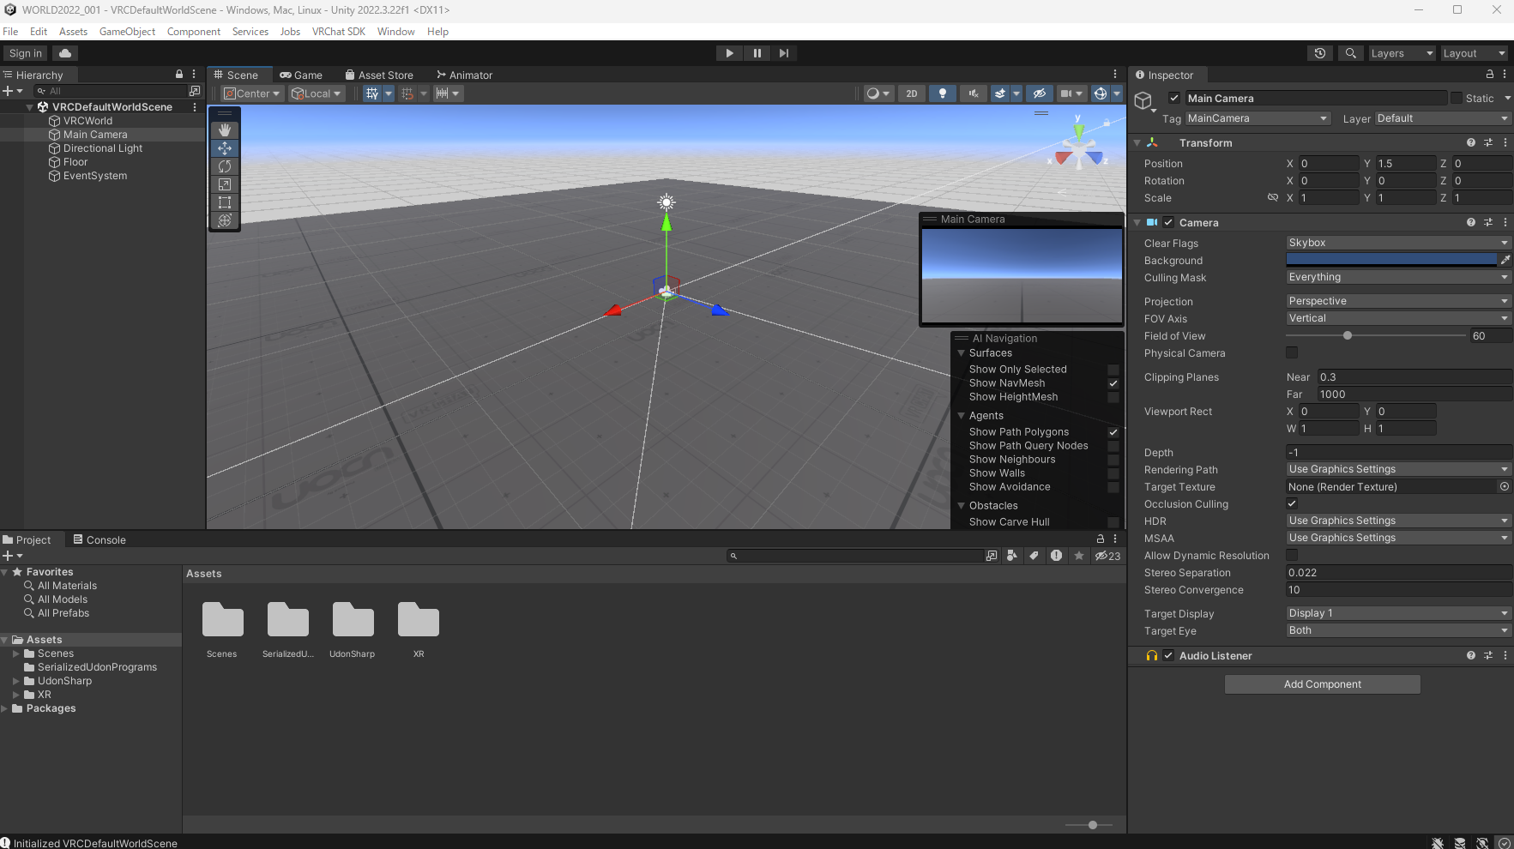The height and width of the screenshot is (849, 1514).
Task: Expand the Scenes folder in project tree
Action: [15, 653]
